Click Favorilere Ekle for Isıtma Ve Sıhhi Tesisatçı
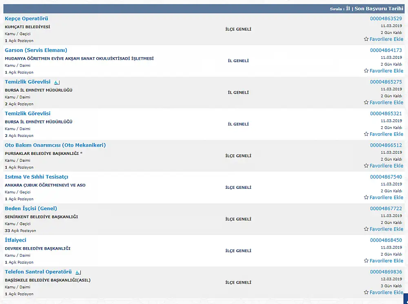 click(386, 197)
